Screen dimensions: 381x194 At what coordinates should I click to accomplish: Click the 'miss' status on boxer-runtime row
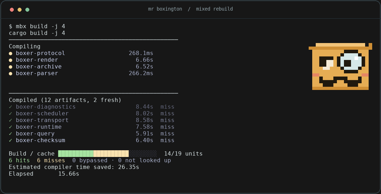click(168, 127)
